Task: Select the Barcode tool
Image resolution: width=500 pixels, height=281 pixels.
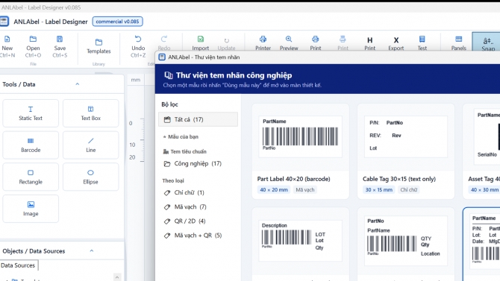Action: tap(31, 145)
